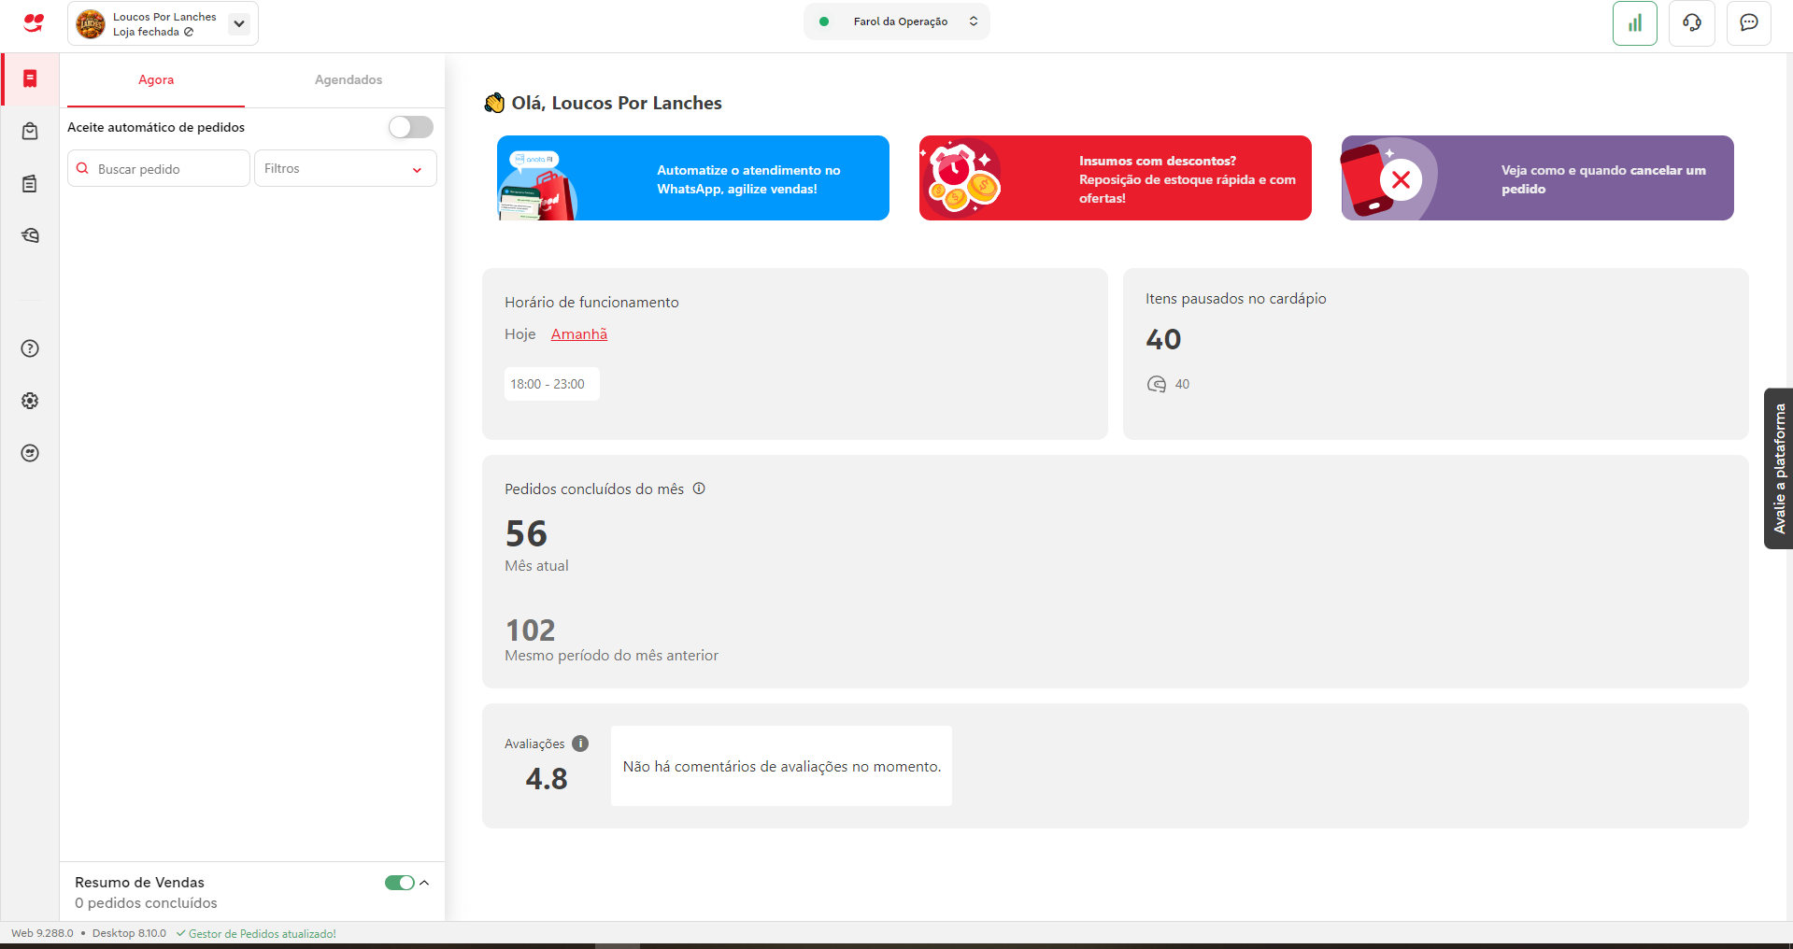
Task: Open the headset support icon
Action: (1691, 23)
